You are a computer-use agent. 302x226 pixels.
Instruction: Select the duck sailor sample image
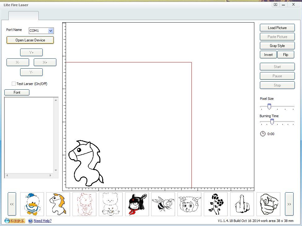32,204
